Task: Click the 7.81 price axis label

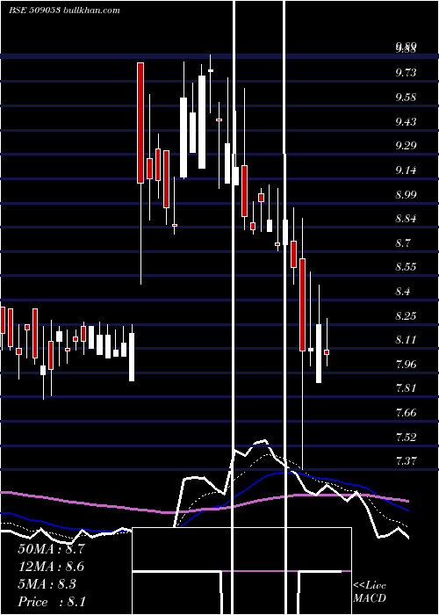Action: pos(406,388)
